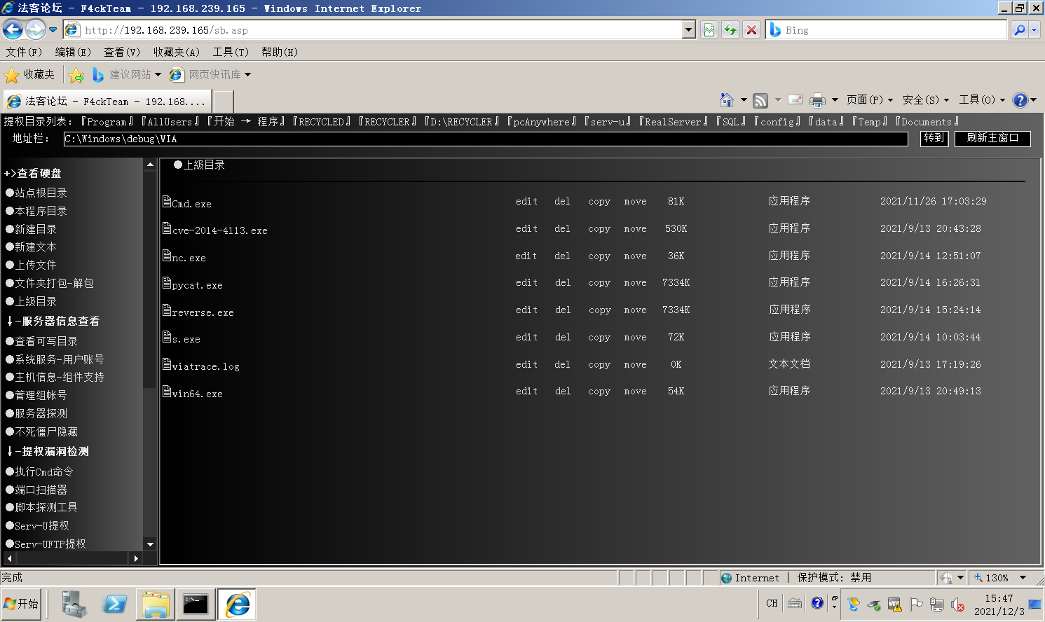The image size is (1045, 622).
Task: Click the 地址栏 path input field
Action: 486,139
